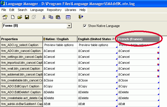Click the yellow lock icon in Native / English header
This screenshot has width=167, height=107.
tap(44, 39)
